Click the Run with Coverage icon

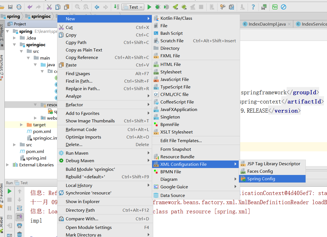(x=166, y=7)
